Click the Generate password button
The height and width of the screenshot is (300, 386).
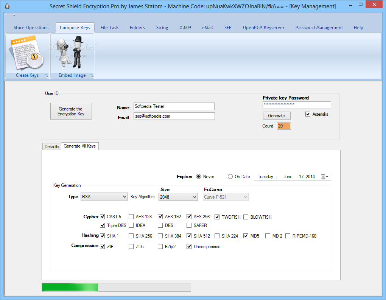coord(277,116)
